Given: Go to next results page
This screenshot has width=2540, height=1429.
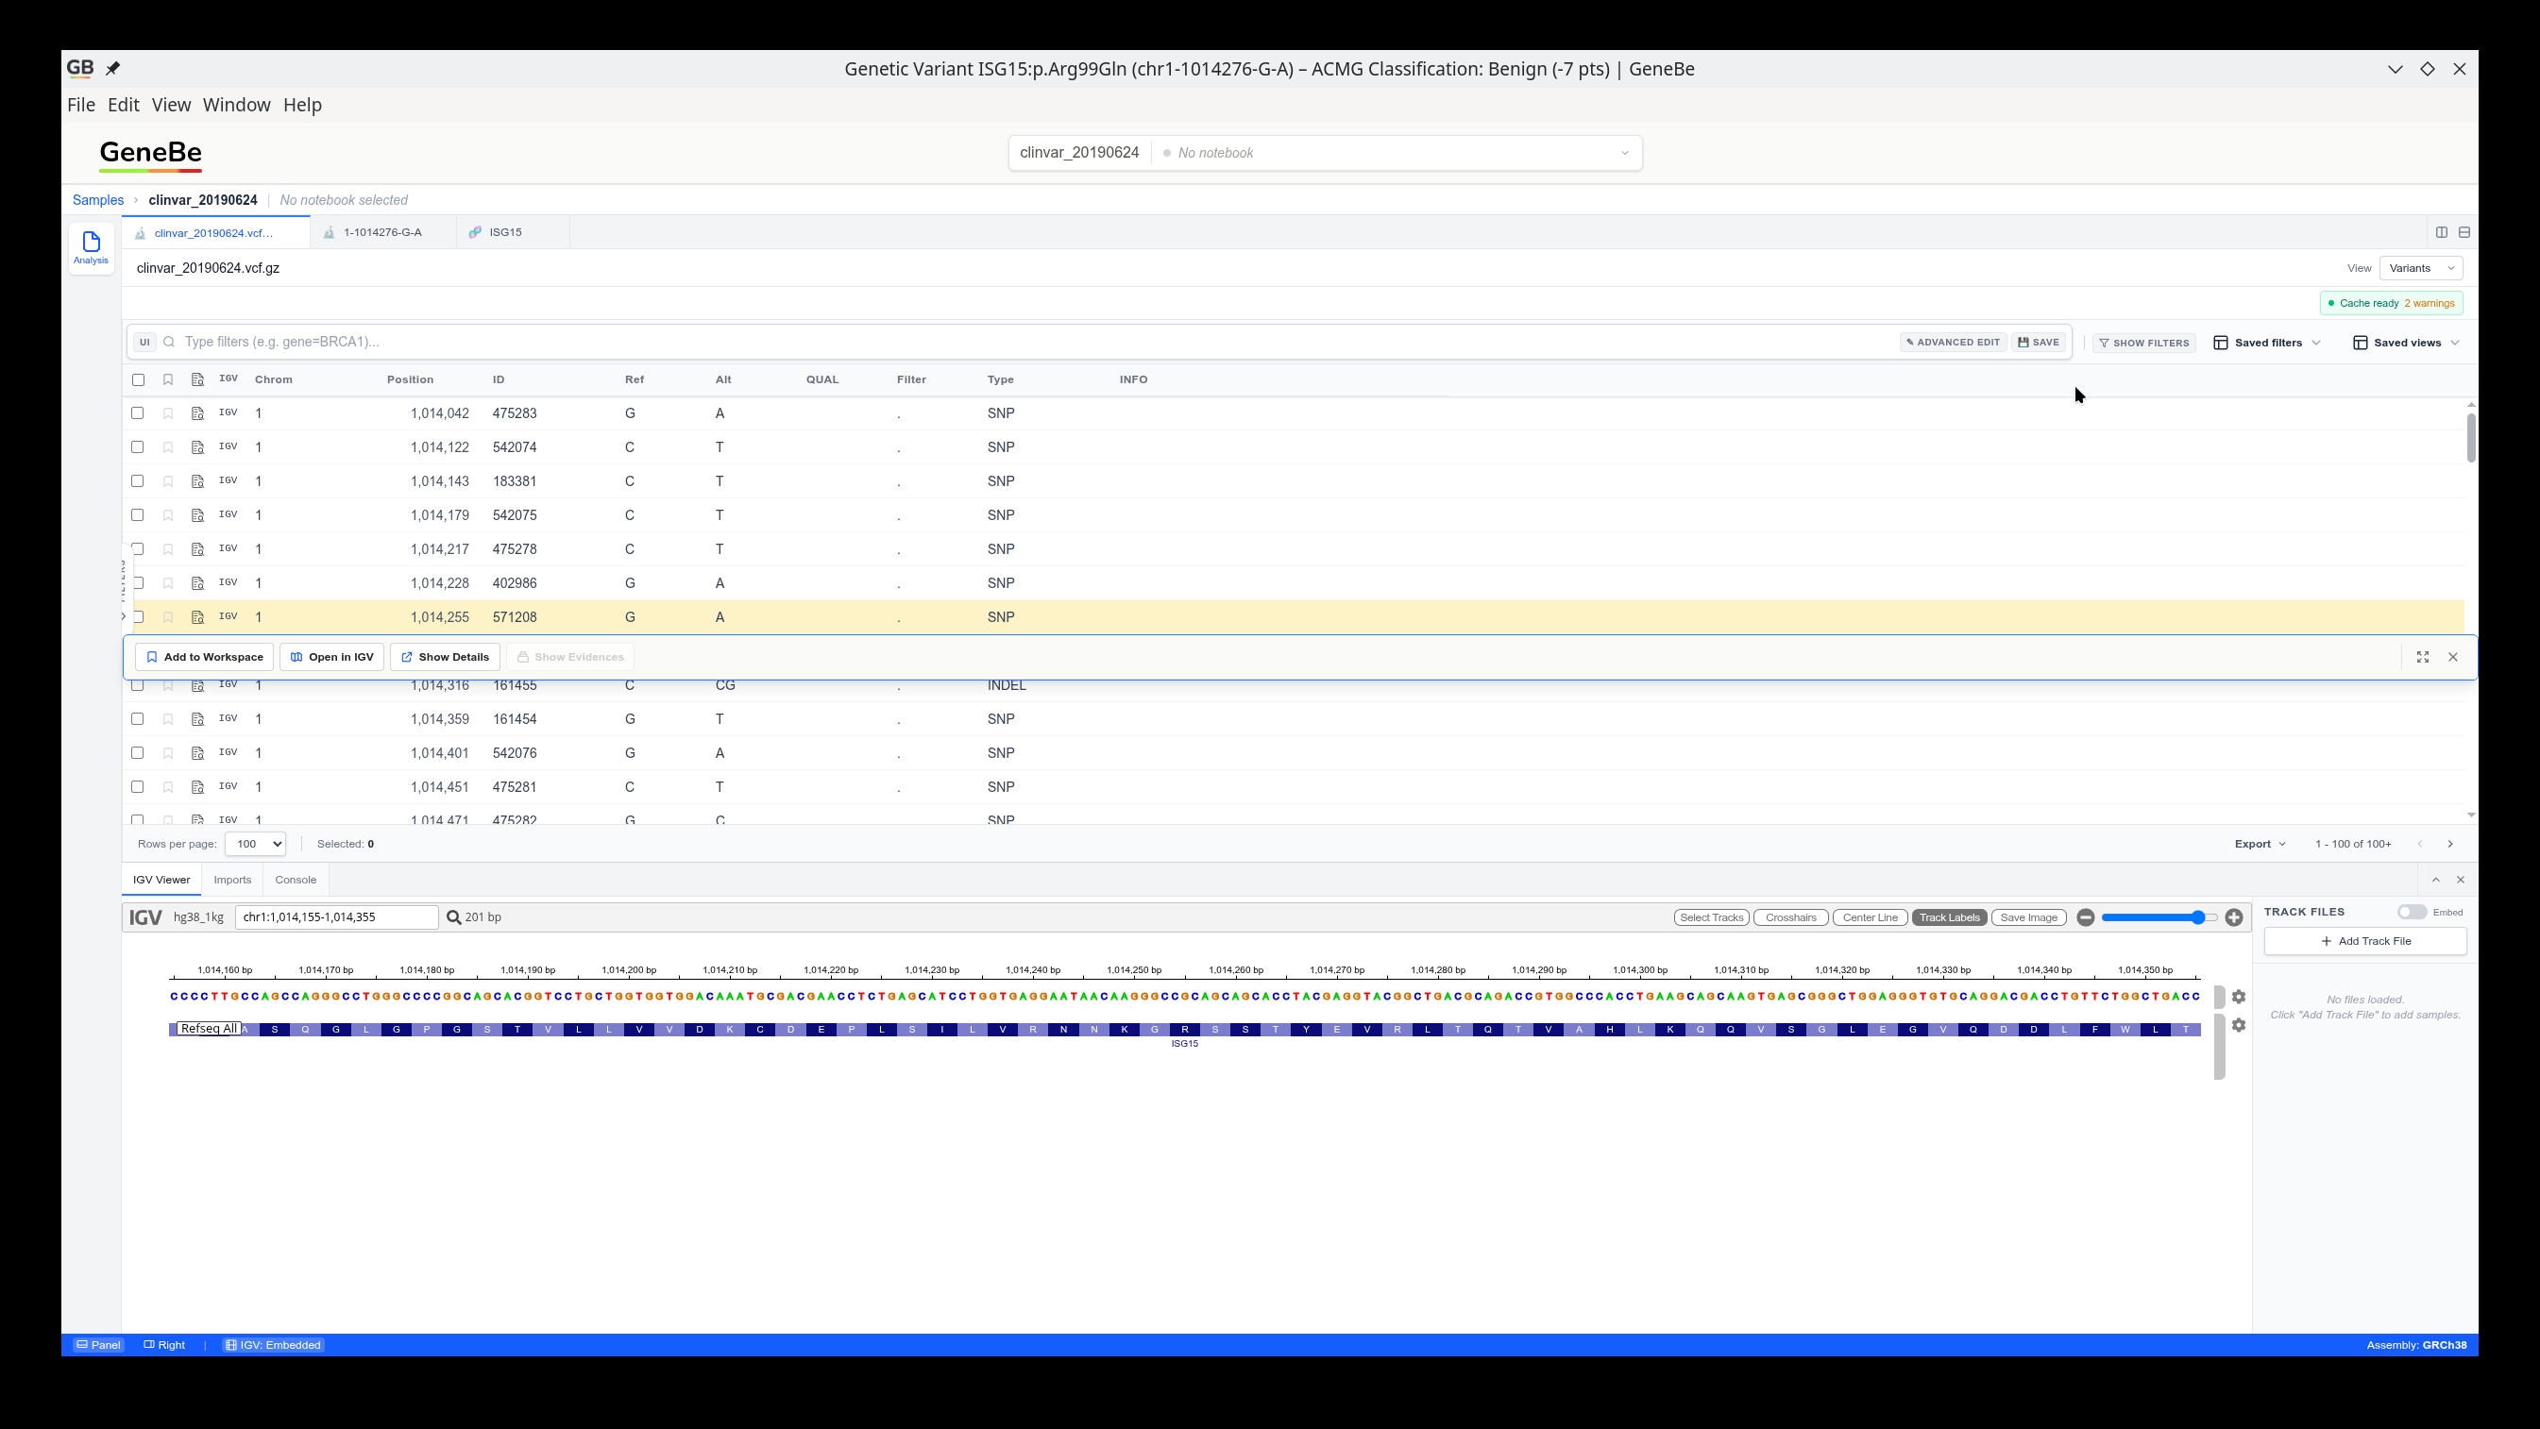Looking at the screenshot, I should click(2450, 845).
